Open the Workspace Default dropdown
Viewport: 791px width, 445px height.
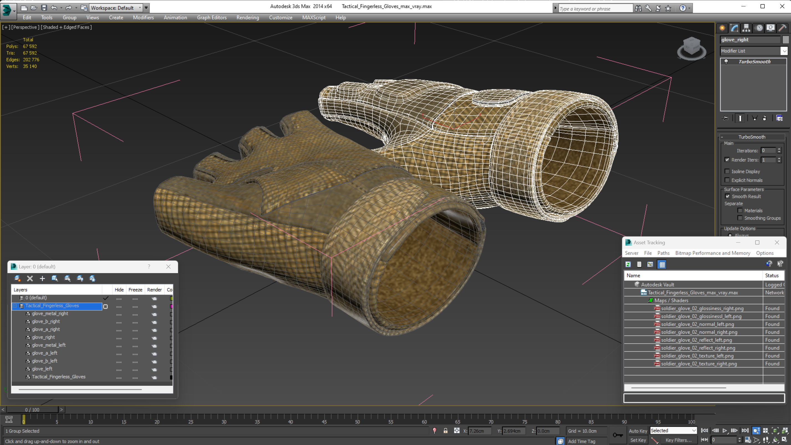pyautogui.click(x=140, y=8)
